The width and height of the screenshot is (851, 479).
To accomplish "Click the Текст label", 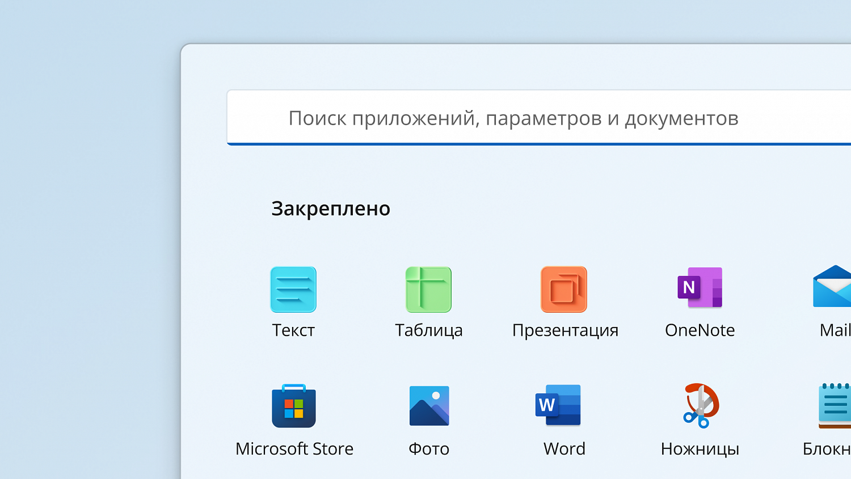I will click(293, 330).
